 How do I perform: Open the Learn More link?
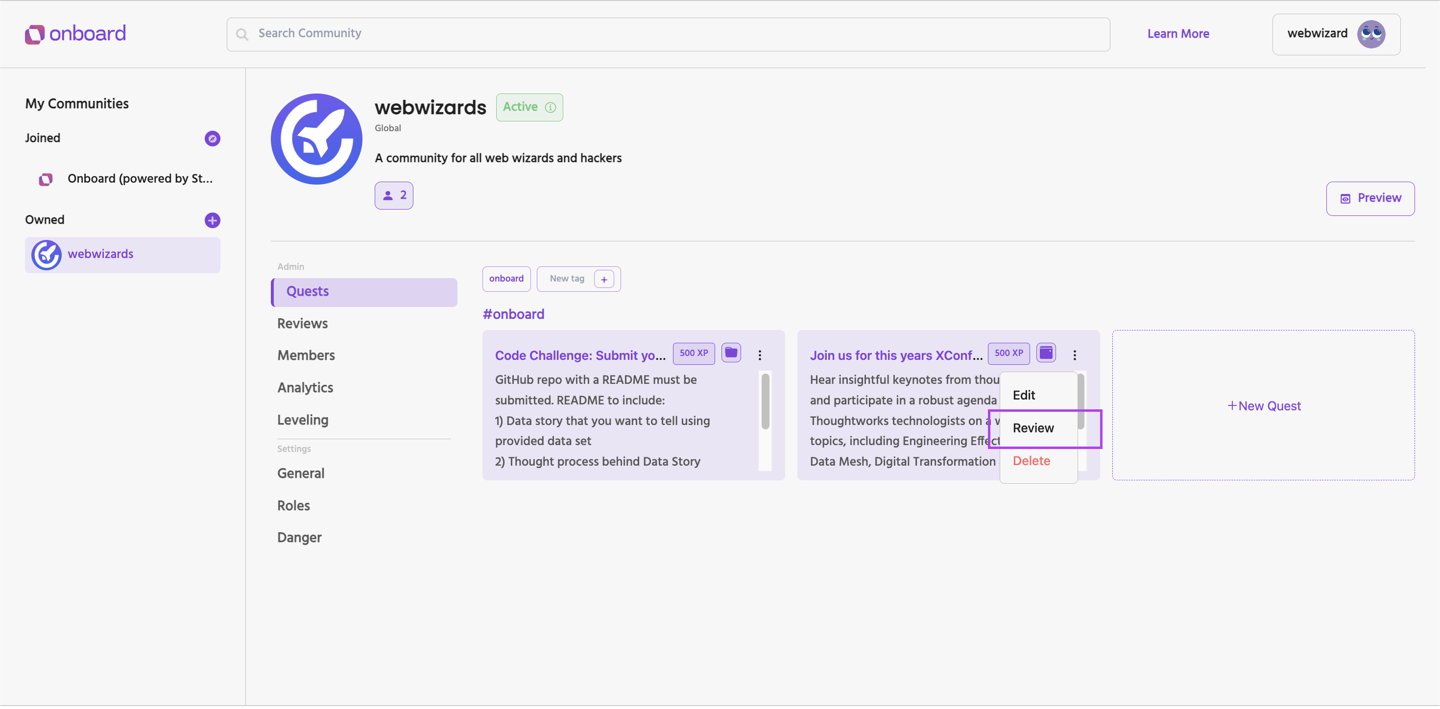1178,34
